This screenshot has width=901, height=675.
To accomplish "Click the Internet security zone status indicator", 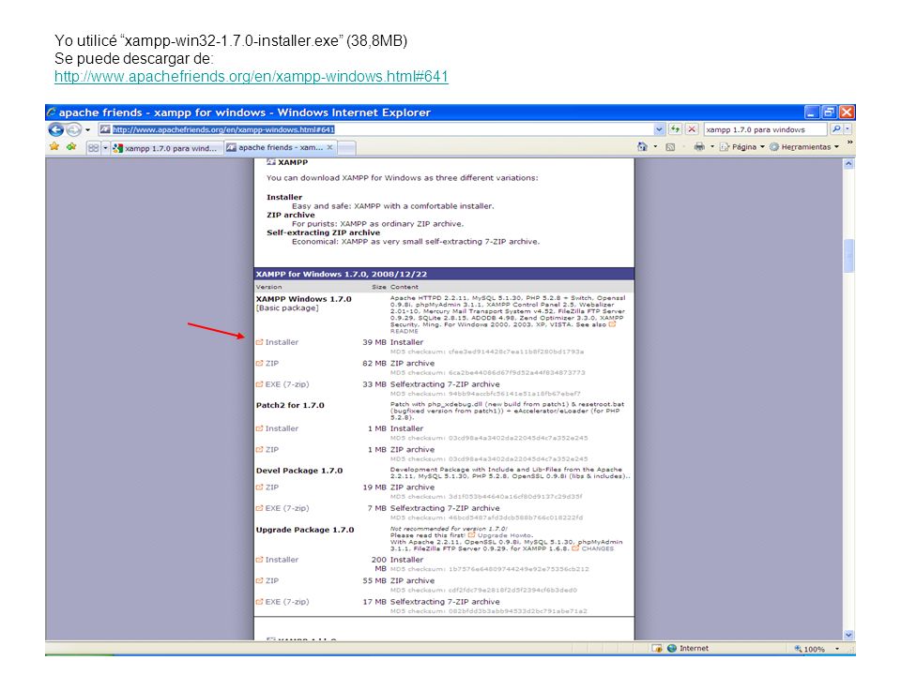I will pyautogui.click(x=688, y=649).
